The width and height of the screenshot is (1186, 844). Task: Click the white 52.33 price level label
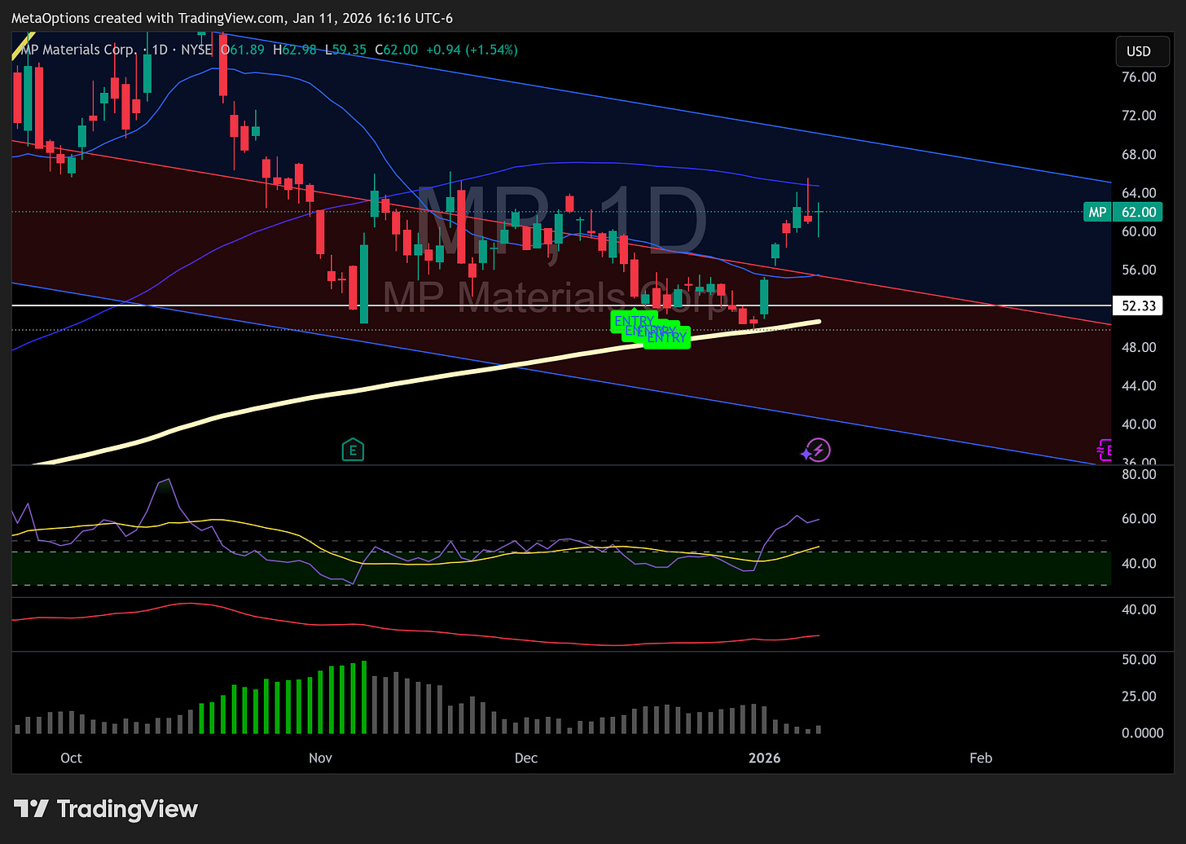(1137, 306)
